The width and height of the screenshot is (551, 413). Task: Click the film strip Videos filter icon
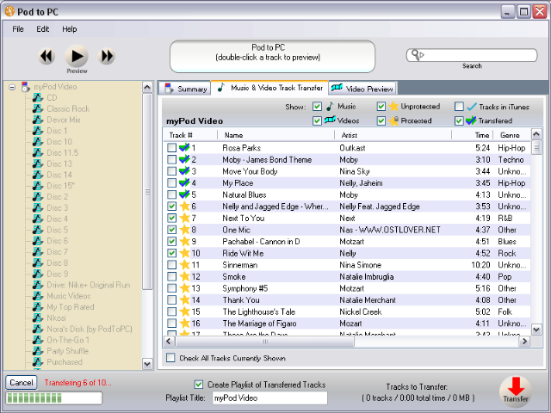tap(330, 120)
